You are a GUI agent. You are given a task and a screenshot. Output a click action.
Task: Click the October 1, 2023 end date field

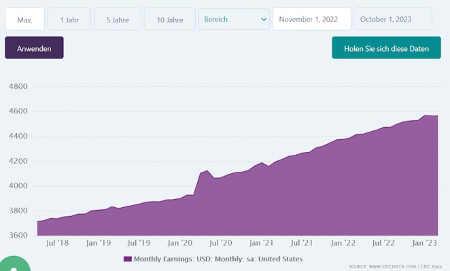(393, 19)
